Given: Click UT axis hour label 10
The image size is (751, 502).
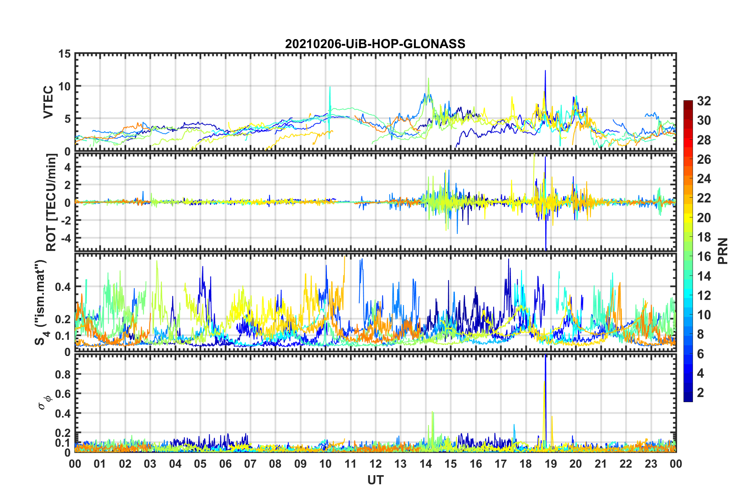Looking at the screenshot, I should coord(325,464).
